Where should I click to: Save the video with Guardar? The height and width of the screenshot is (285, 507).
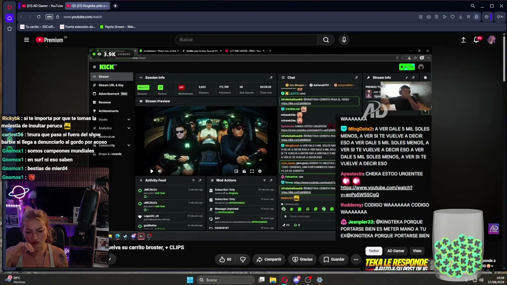coord(334,259)
